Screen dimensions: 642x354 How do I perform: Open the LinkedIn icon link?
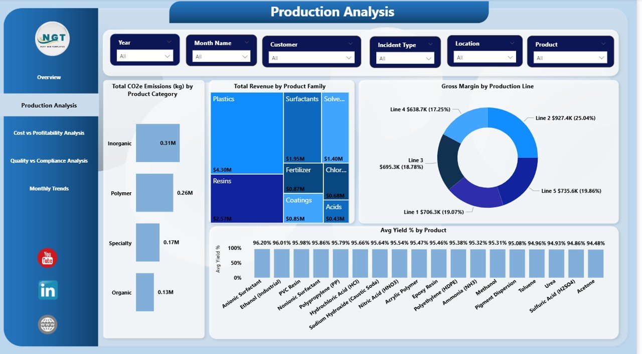coord(48,290)
